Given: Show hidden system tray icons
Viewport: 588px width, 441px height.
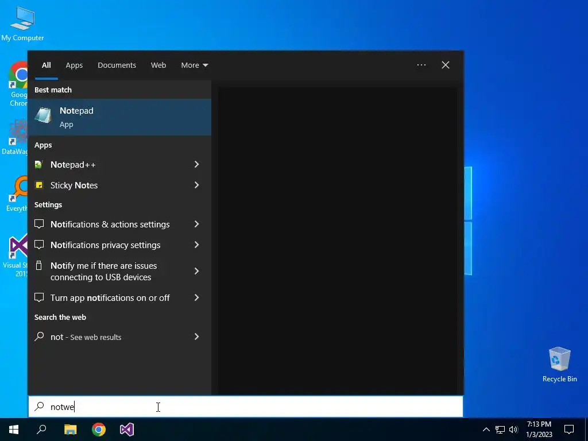Looking at the screenshot, I should coord(486,430).
